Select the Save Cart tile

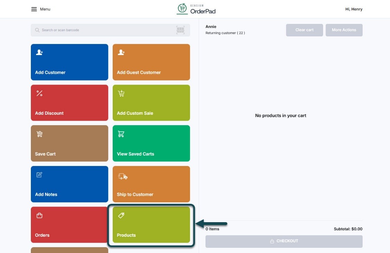69,143
